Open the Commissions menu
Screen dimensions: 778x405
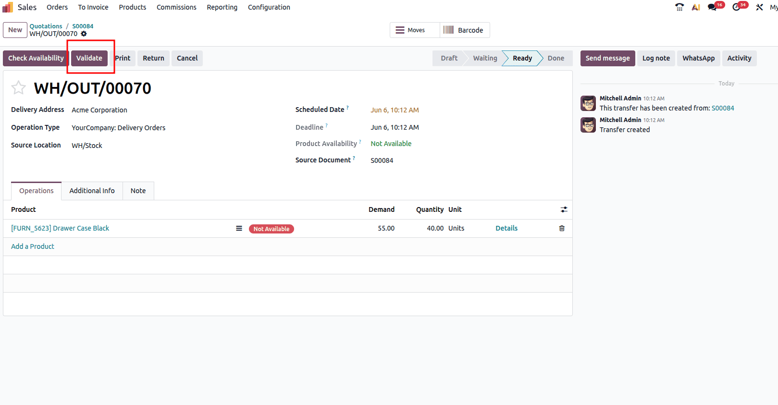pos(176,7)
